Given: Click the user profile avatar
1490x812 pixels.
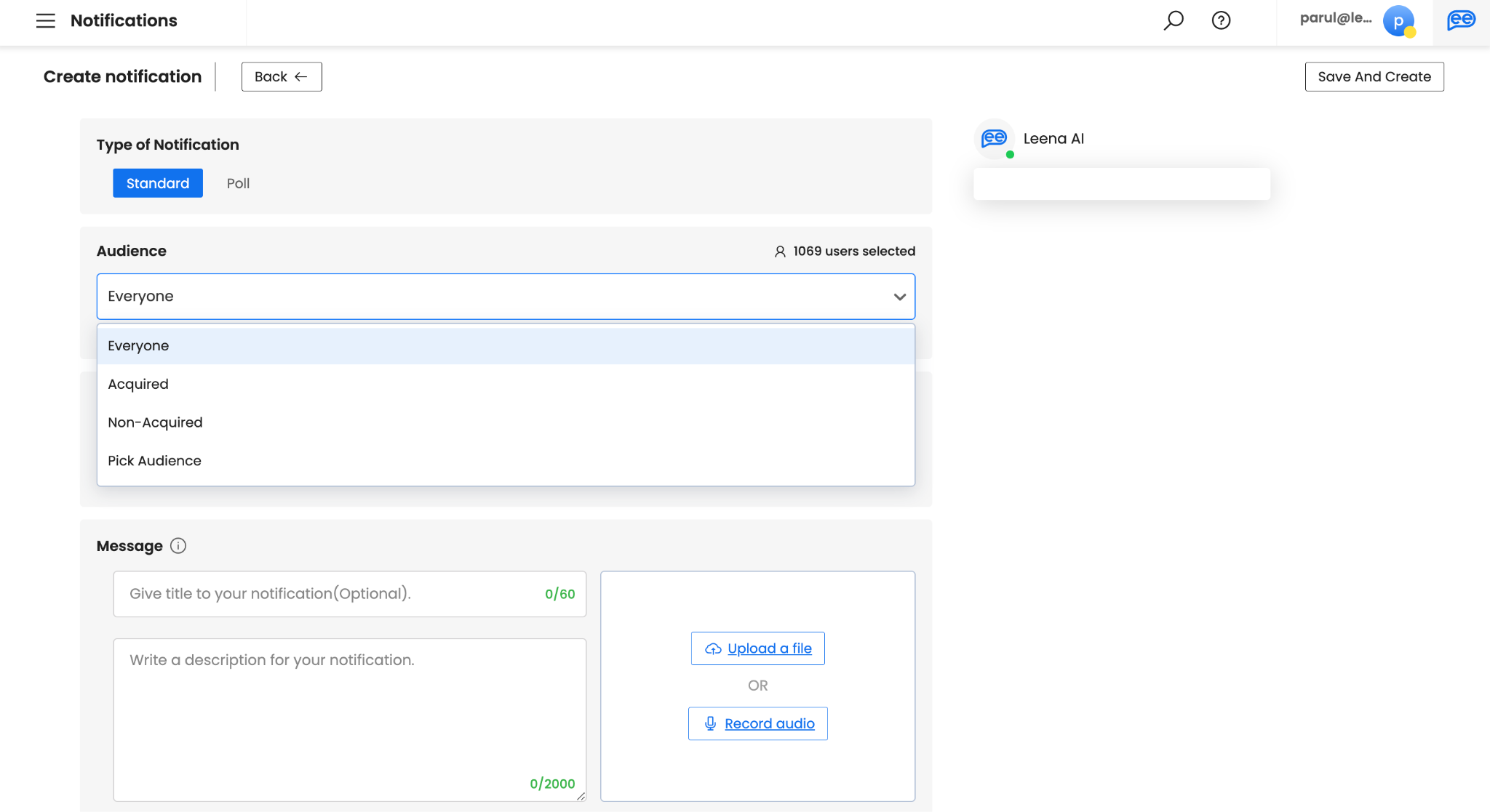Looking at the screenshot, I should 1398,21.
